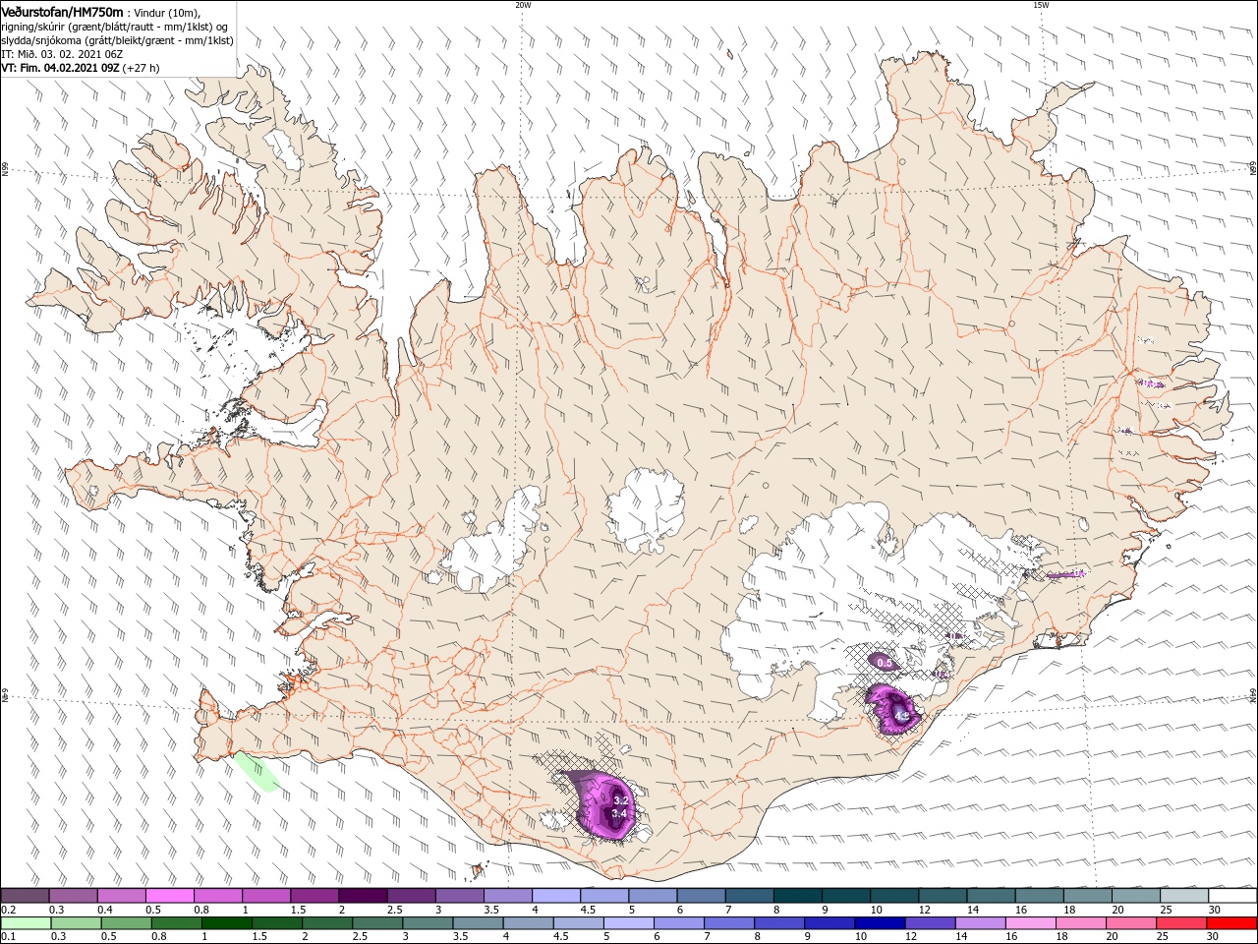
Task: Click the 0.5 value south of the glacier
Action: click(x=884, y=663)
